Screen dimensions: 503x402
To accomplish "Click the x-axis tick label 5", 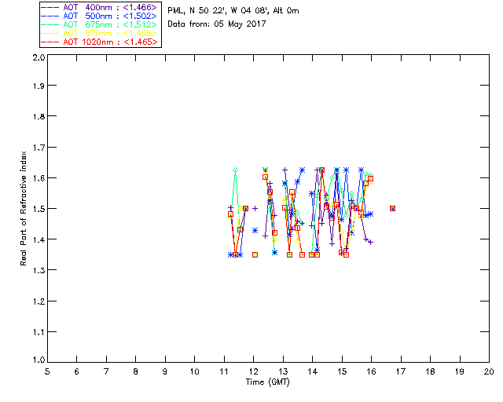I will click(47, 371).
